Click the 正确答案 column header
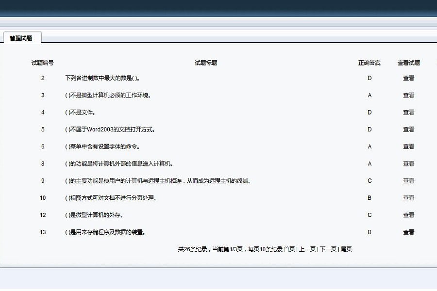This screenshot has height=291, width=437. [370, 63]
